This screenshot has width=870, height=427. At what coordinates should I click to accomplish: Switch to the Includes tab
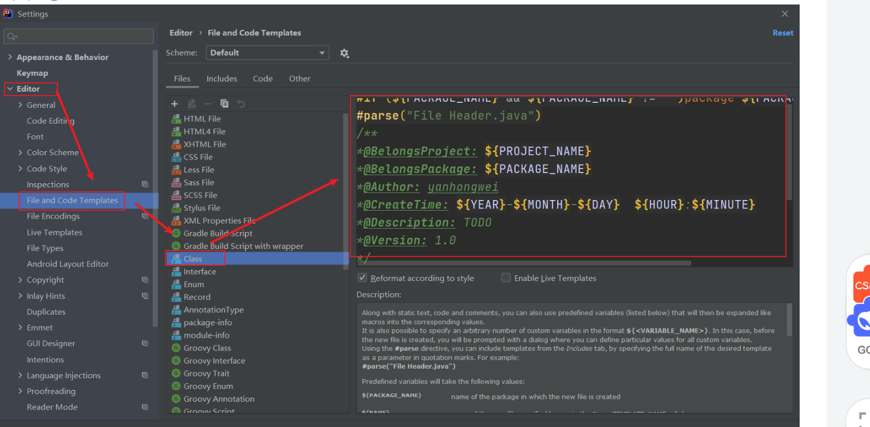pyautogui.click(x=222, y=79)
